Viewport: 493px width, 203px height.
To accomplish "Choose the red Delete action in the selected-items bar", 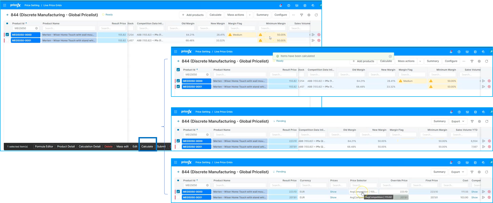I will (x=108, y=146).
